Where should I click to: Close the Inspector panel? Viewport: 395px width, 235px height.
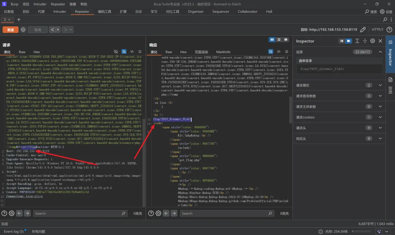[380, 41]
